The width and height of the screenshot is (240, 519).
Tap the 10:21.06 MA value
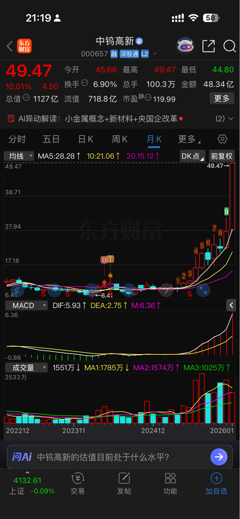pyautogui.click(x=103, y=156)
